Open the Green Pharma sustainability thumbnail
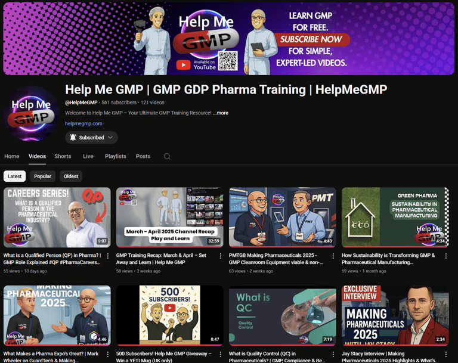 [x=395, y=218]
